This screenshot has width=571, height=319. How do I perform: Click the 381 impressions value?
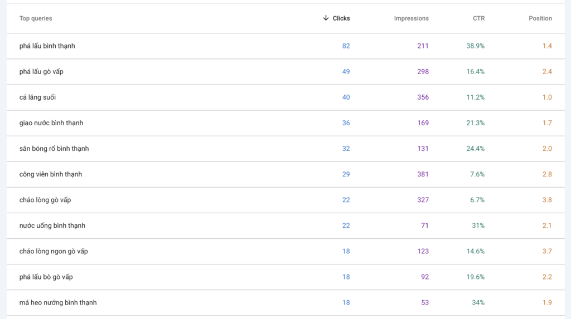click(423, 174)
